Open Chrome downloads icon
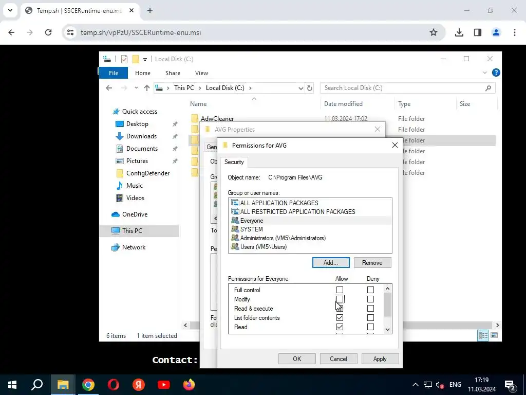 click(459, 32)
